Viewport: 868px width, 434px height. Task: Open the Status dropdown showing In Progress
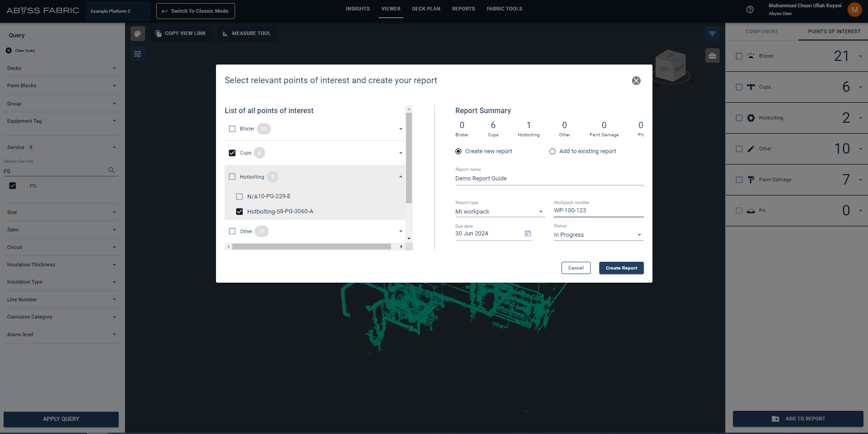click(598, 235)
